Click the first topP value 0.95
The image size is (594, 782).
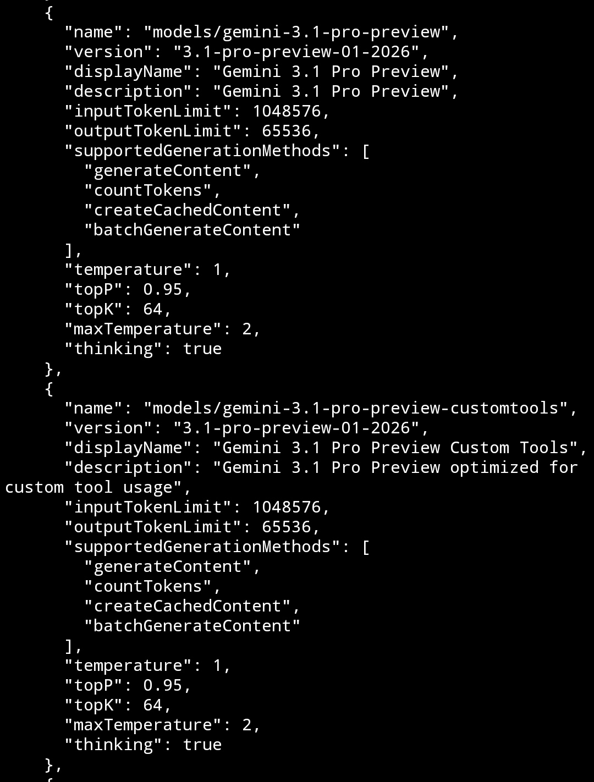163,289
